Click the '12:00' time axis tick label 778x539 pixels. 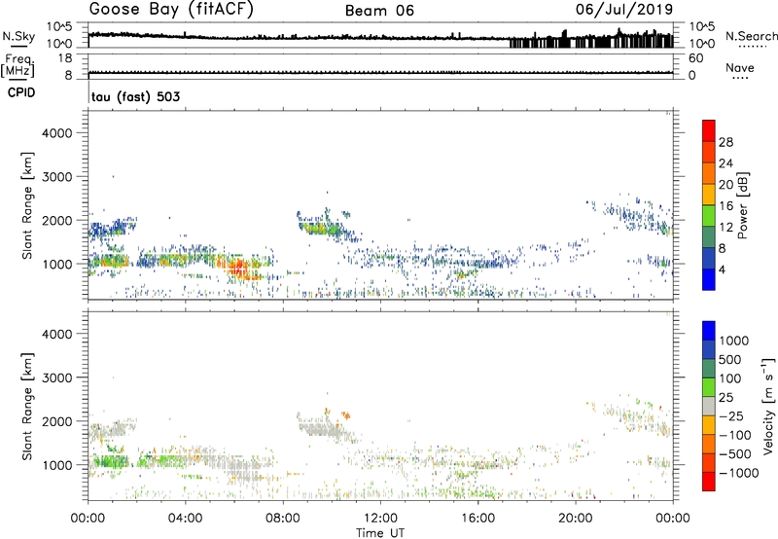(x=380, y=519)
